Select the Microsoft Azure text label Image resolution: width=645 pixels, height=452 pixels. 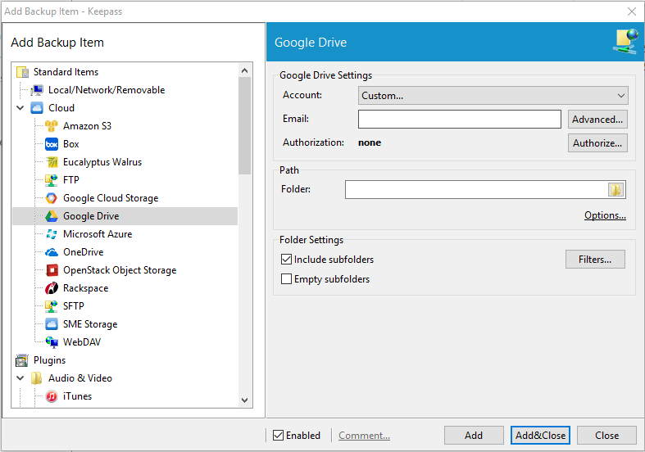pos(98,234)
